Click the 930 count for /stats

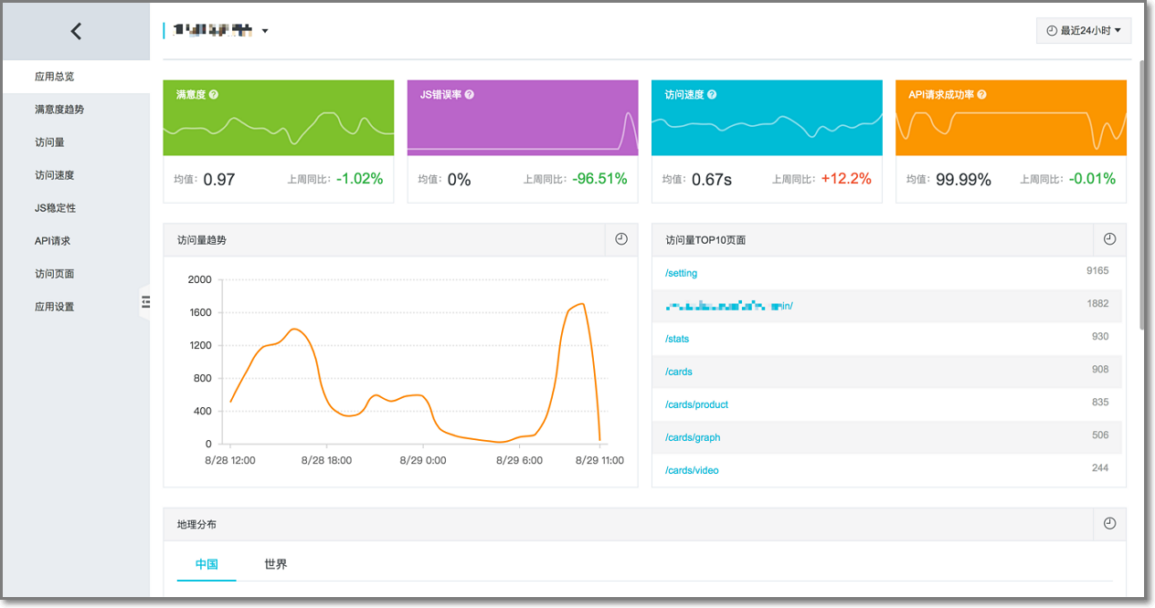point(1100,337)
